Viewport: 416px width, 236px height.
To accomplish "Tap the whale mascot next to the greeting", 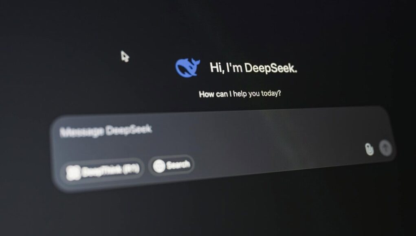I will [187, 66].
